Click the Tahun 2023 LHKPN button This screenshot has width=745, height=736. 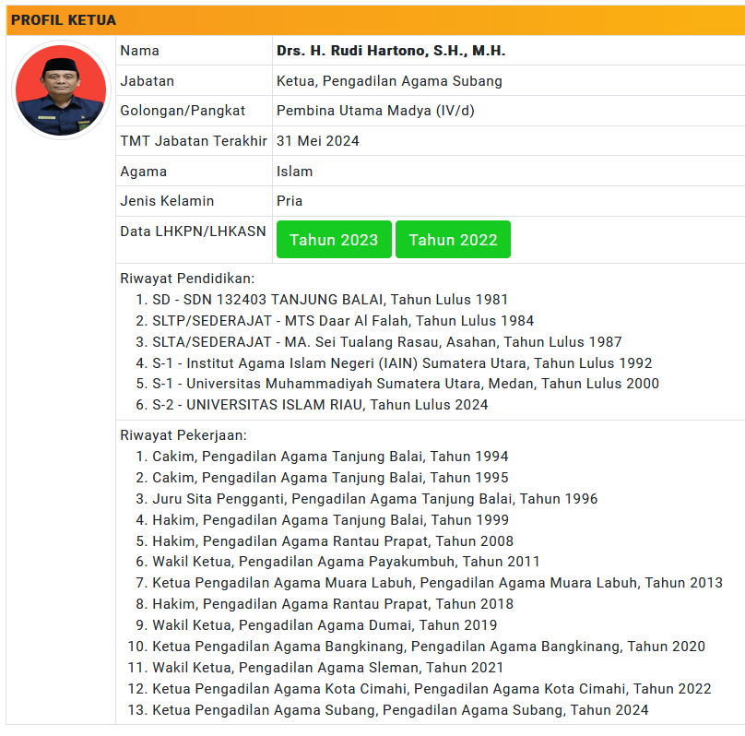pyautogui.click(x=334, y=240)
